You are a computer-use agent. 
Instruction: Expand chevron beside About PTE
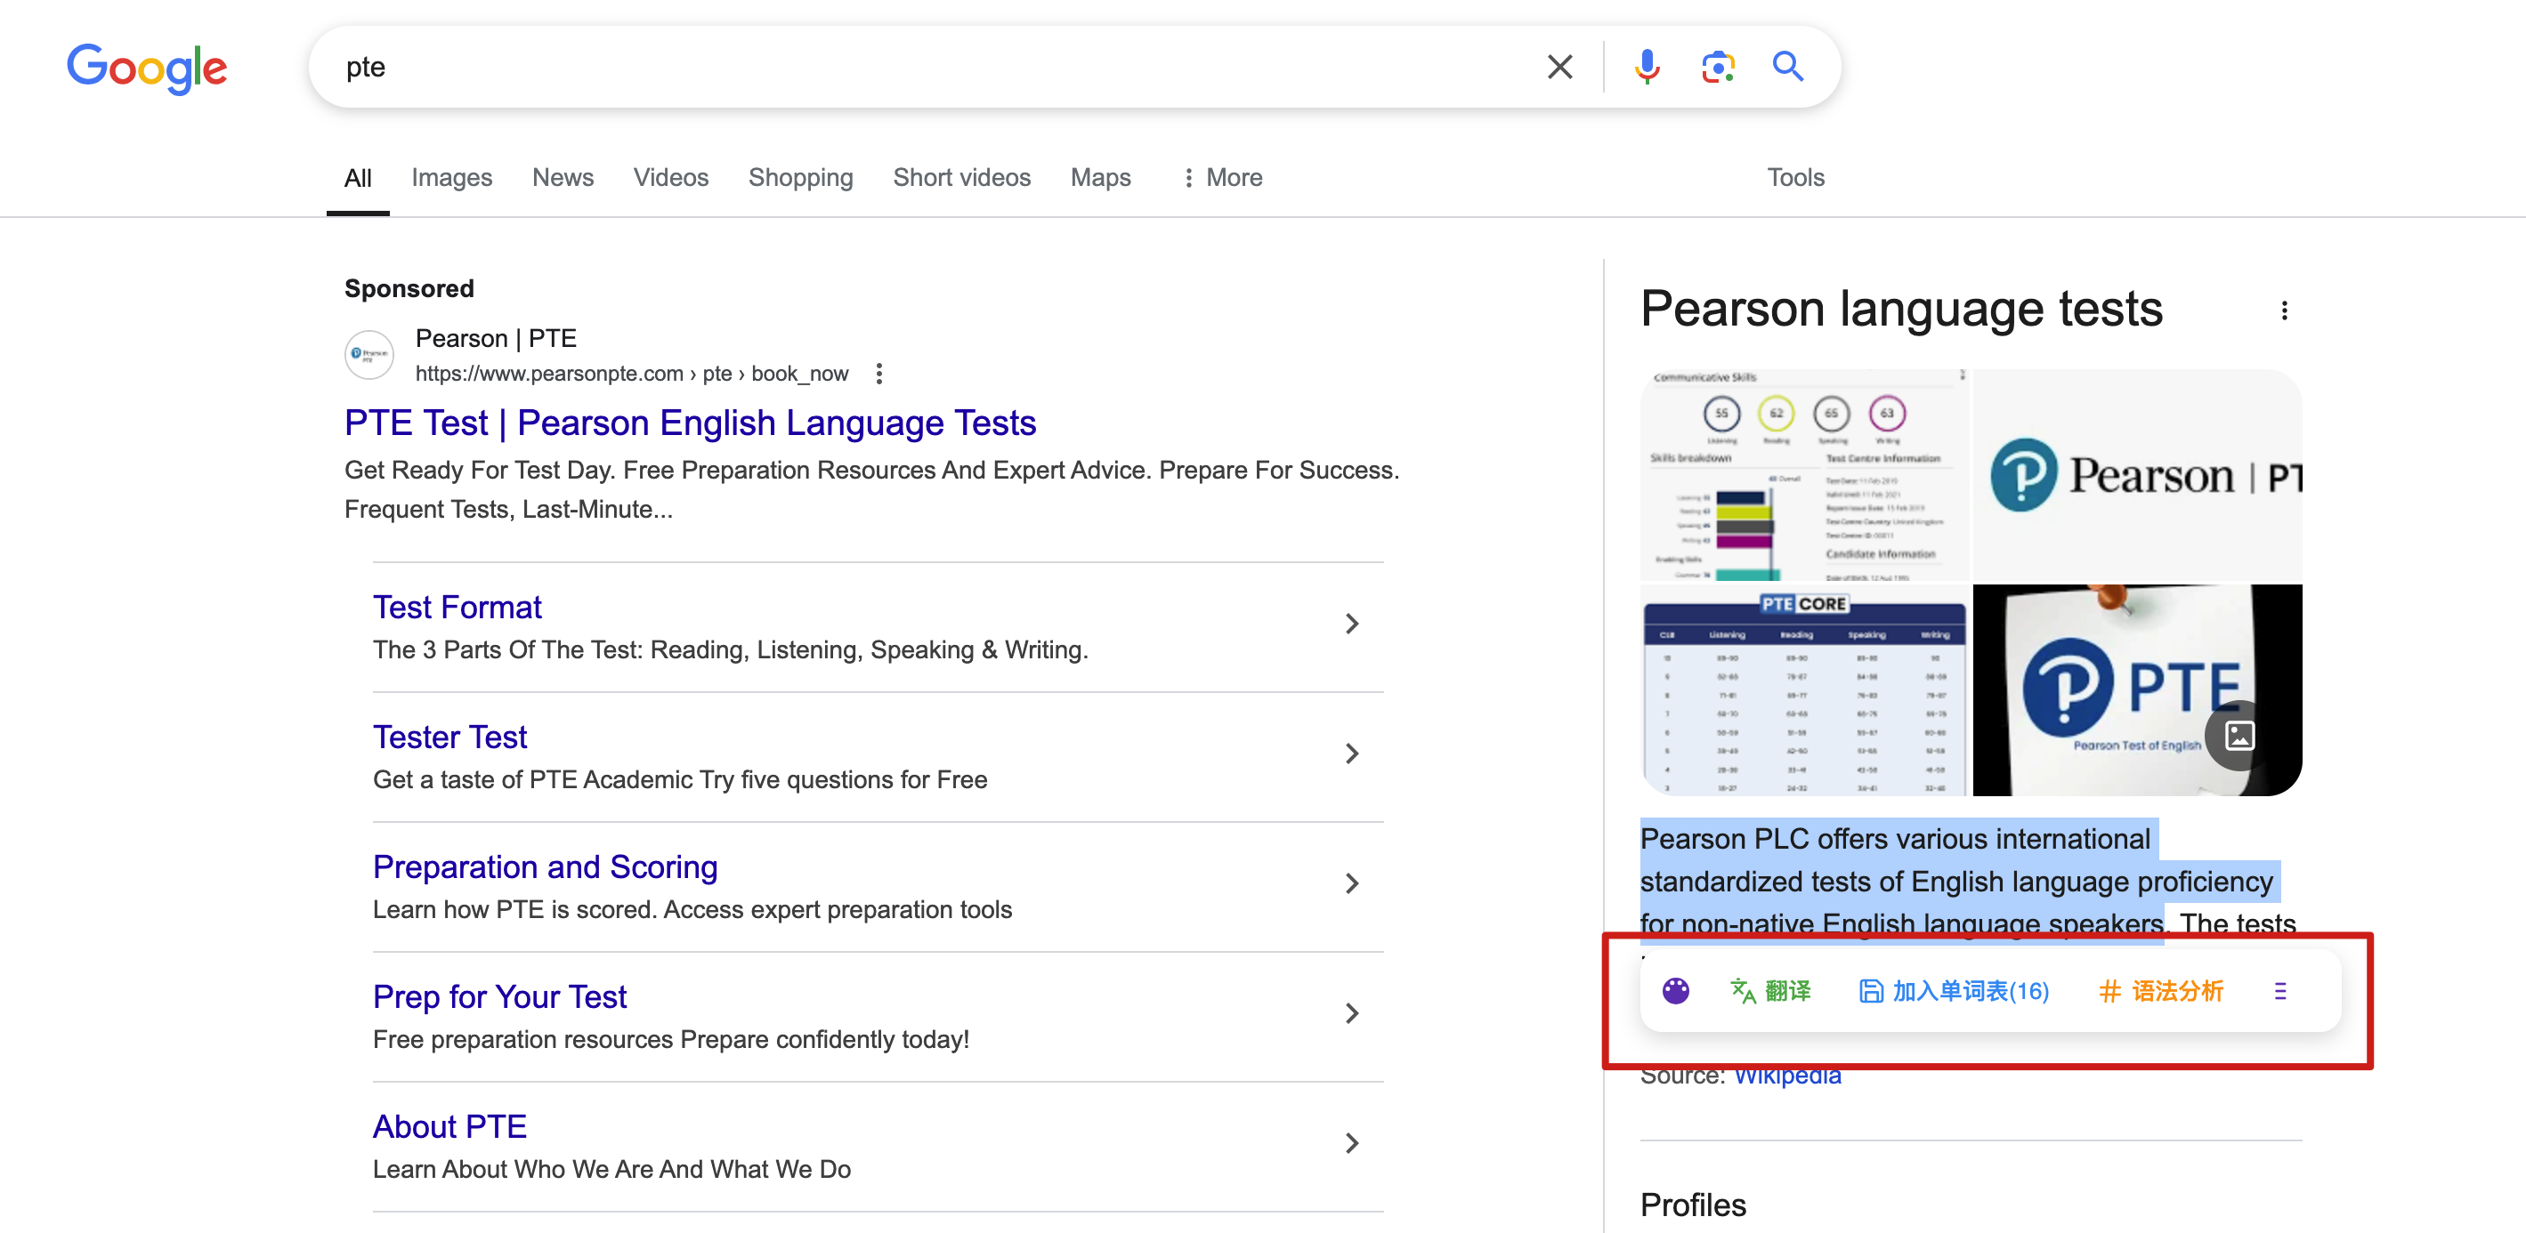coord(1351,1143)
